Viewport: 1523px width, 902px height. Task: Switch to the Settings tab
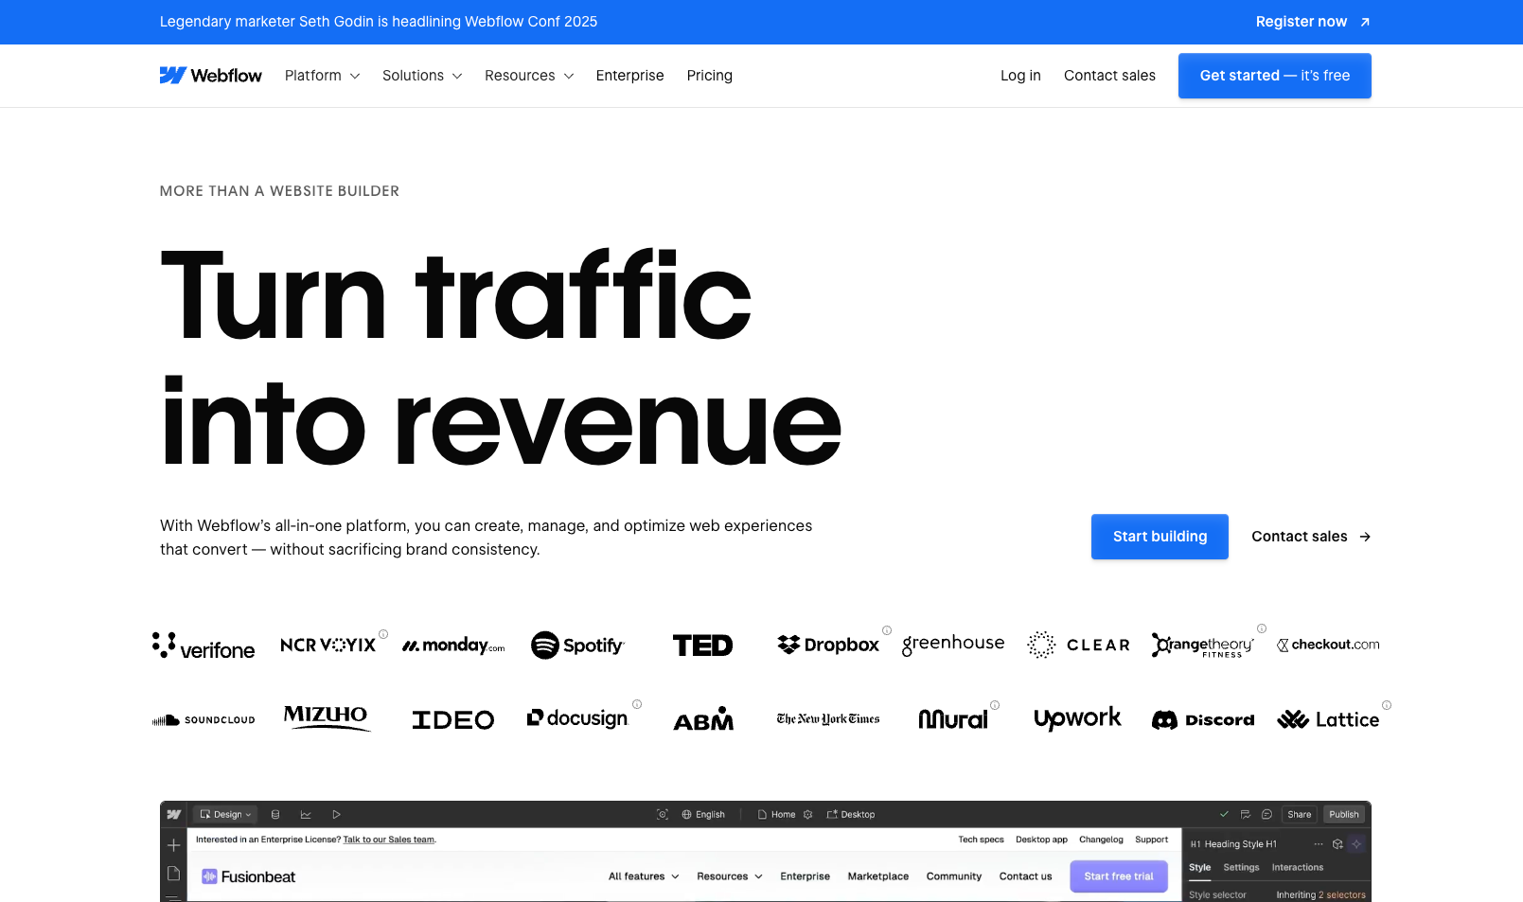point(1241,868)
